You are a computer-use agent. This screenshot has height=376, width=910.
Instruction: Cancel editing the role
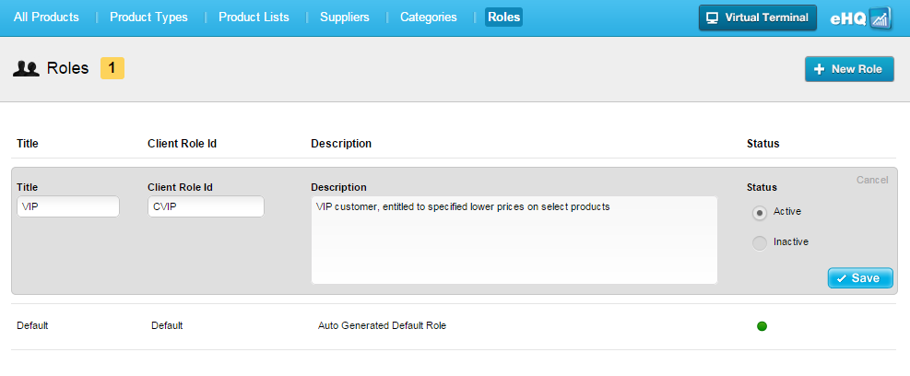[x=872, y=180]
